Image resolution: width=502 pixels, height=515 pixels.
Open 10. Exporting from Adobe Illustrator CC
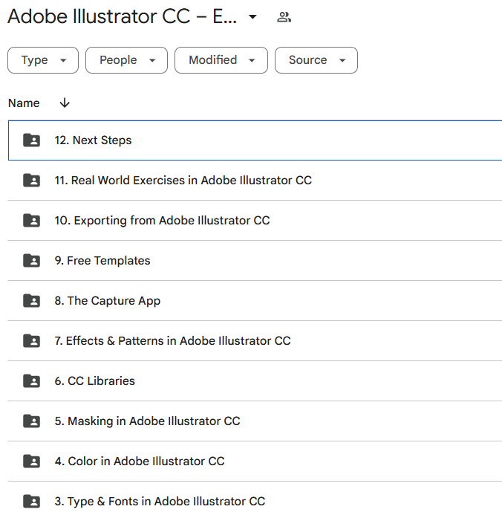255,221
